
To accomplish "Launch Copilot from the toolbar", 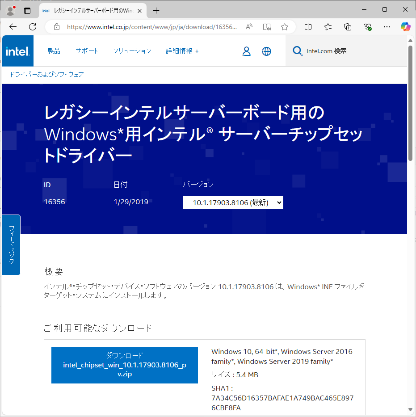I will click(406, 27).
